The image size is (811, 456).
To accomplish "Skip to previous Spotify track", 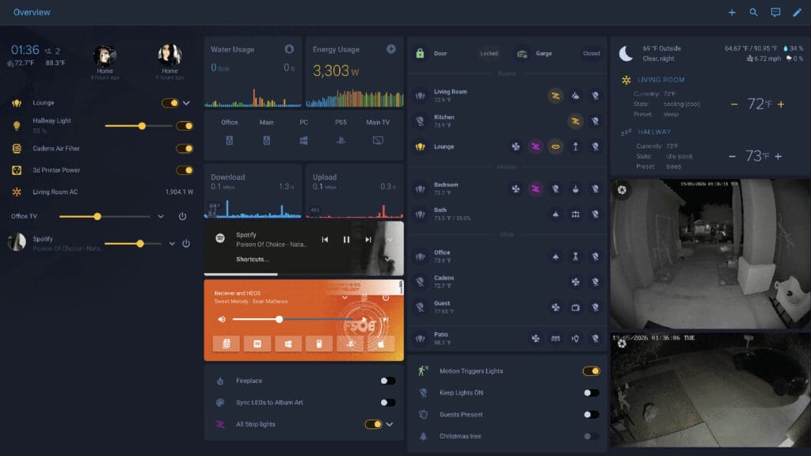I will tap(325, 239).
